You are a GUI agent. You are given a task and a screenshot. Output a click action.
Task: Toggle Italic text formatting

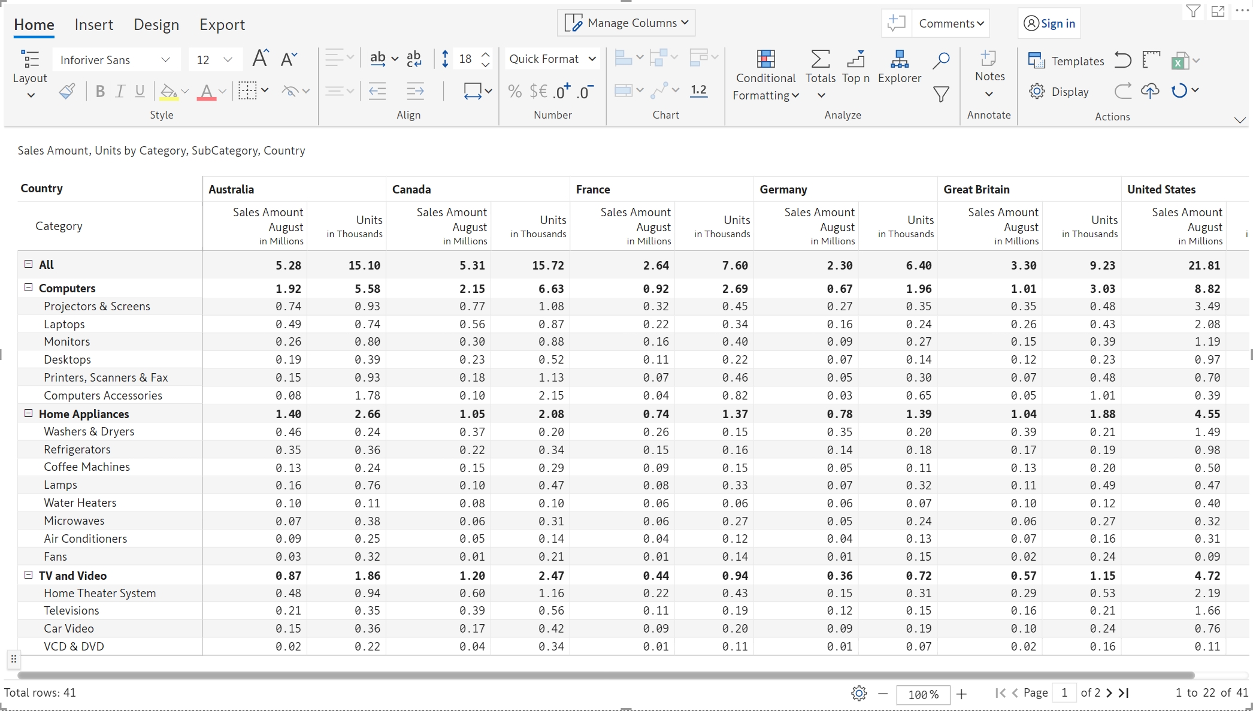[120, 91]
